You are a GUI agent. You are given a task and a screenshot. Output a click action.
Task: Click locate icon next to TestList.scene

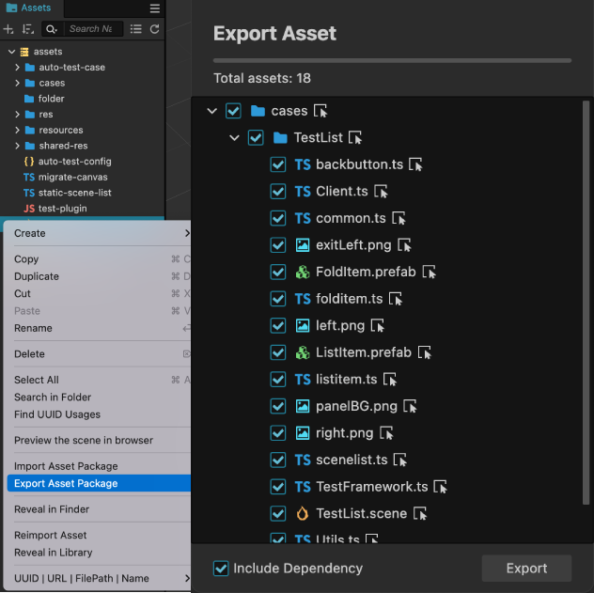tap(420, 514)
